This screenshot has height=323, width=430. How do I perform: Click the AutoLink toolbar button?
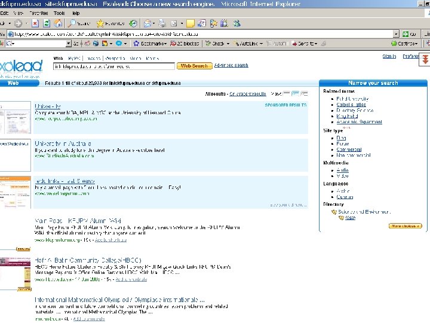[245, 44]
